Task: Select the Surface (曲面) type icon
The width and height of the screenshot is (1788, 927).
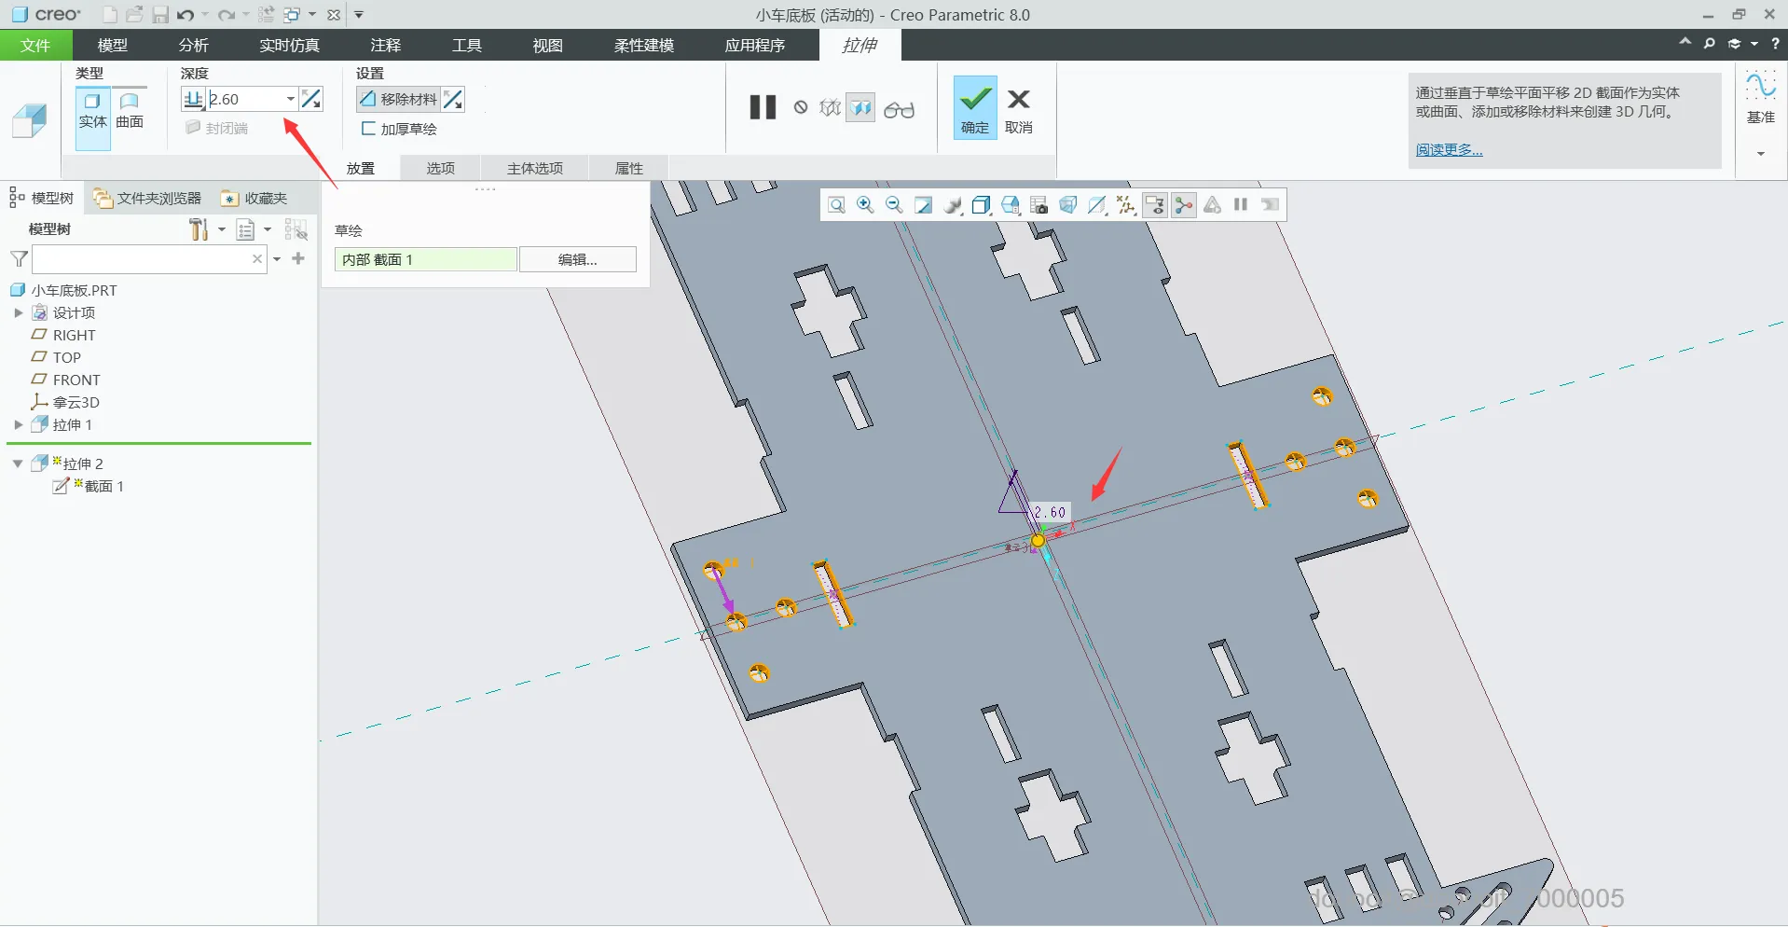Action: coord(130,111)
